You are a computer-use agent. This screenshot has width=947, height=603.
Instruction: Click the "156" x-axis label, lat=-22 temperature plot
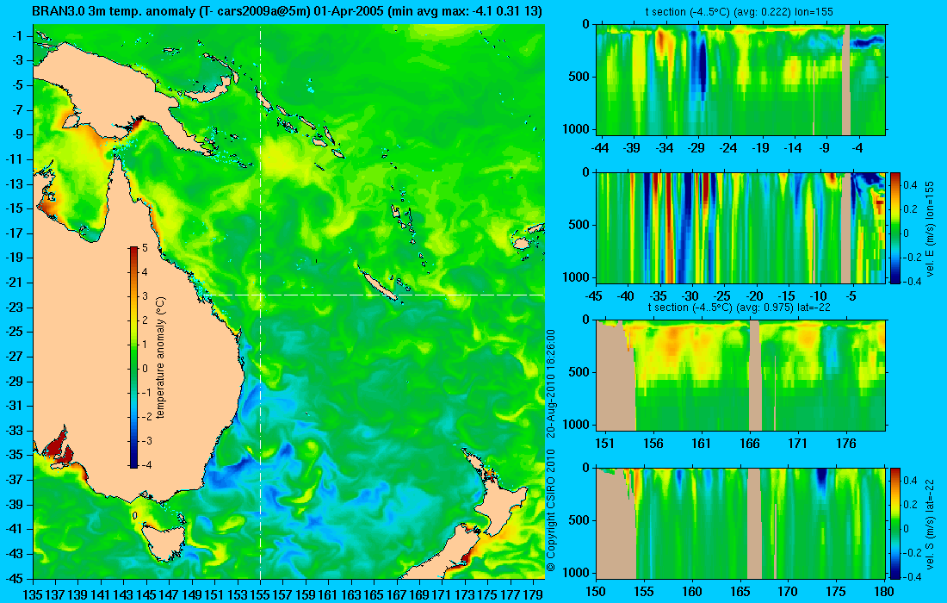coord(653,443)
